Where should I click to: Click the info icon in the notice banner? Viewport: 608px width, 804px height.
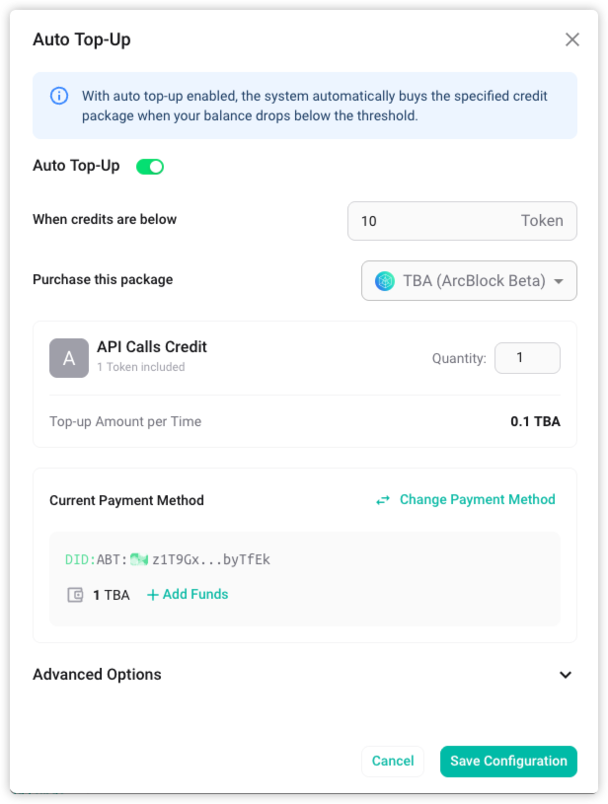pyautogui.click(x=59, y=96)
